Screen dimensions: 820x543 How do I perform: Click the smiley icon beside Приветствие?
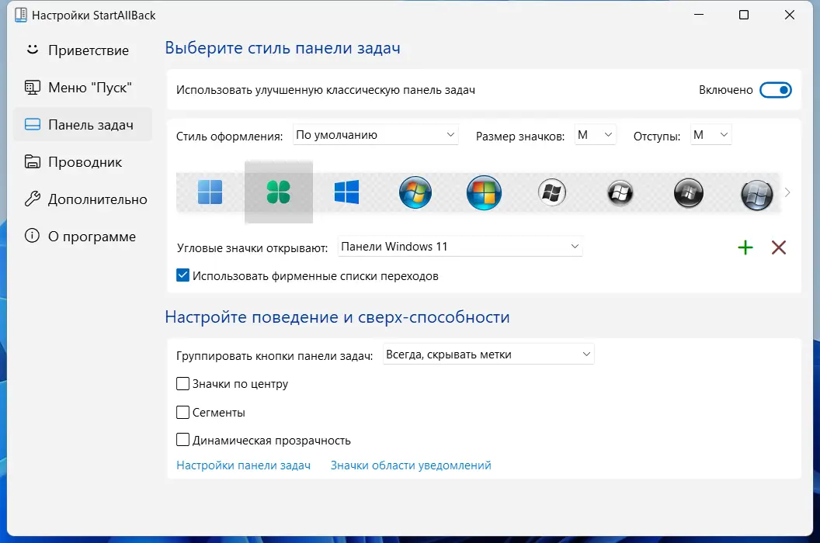point(33,50)
